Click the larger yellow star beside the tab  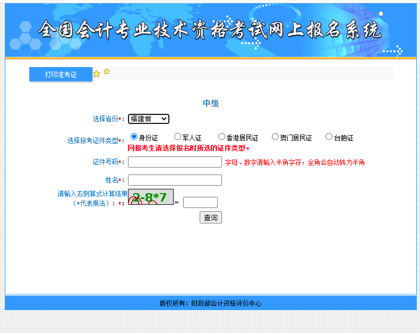click(x=97, y=74)
